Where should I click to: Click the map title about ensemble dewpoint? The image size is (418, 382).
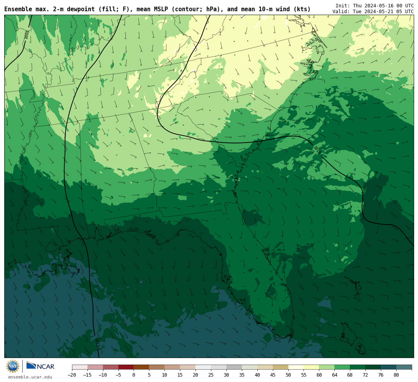[157, 9]
